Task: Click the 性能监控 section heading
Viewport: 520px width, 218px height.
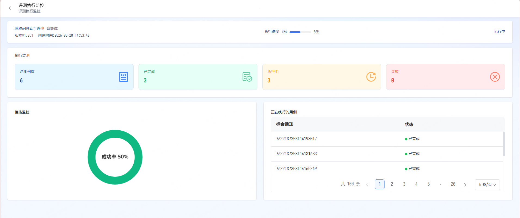Action: pos(22,112)
